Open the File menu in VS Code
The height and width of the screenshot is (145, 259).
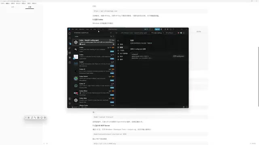(x=72, y=29)
